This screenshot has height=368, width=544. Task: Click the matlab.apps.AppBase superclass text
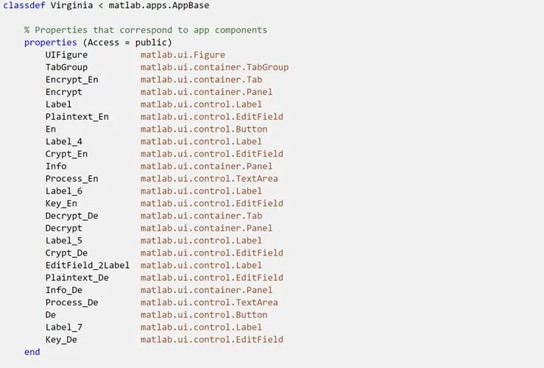pos(159,6)
